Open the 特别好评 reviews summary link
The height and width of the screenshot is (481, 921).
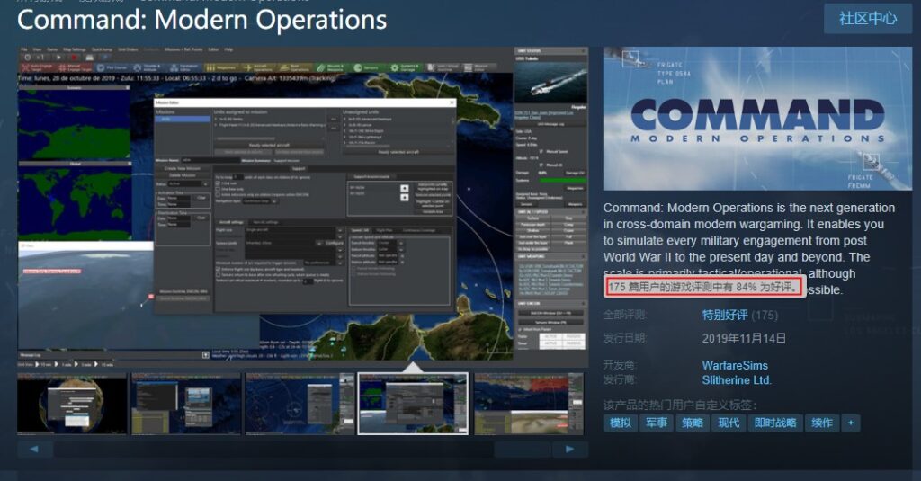click(725, 316)
